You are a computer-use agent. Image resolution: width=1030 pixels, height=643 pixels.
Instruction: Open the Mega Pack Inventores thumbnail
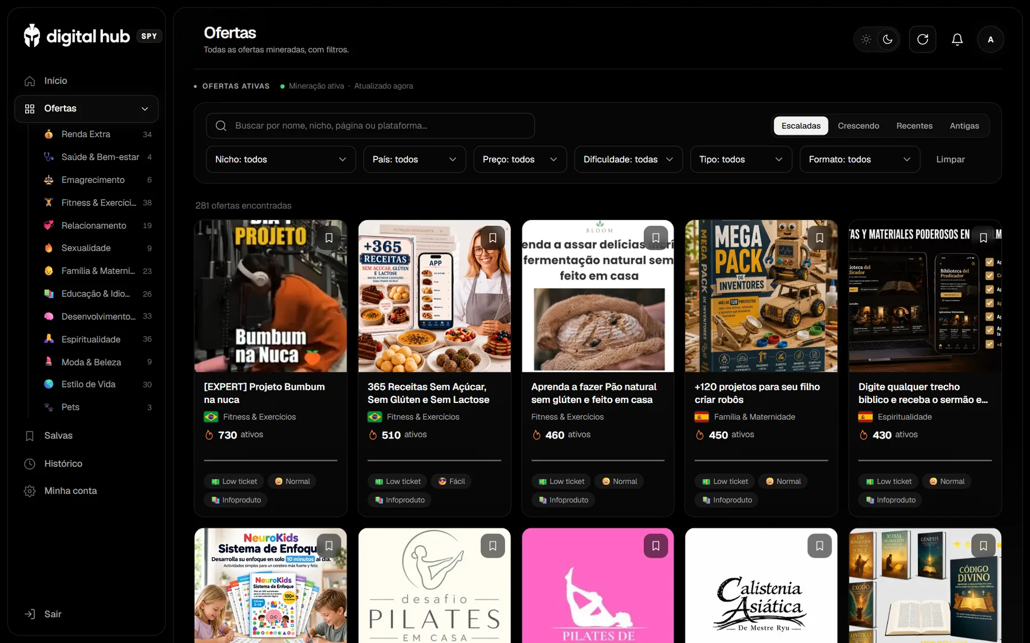[761, 296]
